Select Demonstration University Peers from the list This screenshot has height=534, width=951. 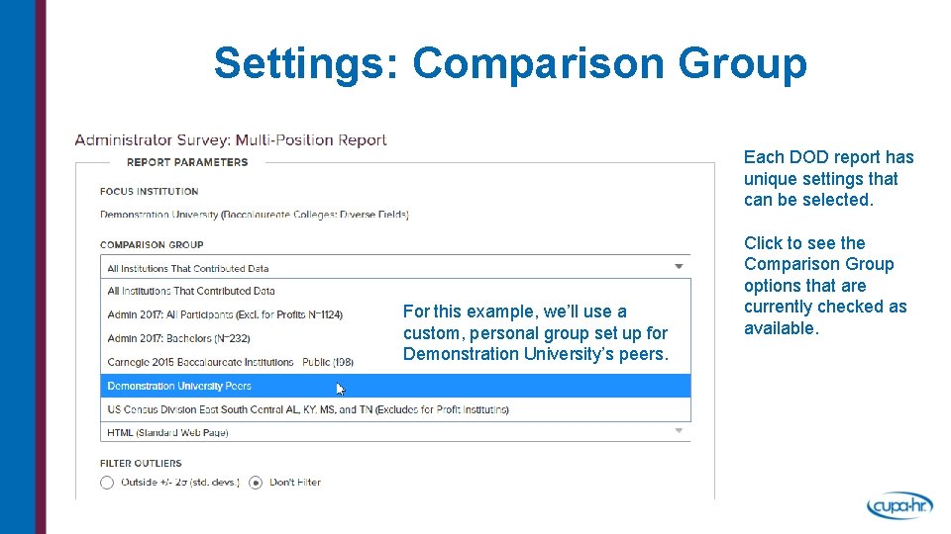pyautogui.click(x=179, y=386)
